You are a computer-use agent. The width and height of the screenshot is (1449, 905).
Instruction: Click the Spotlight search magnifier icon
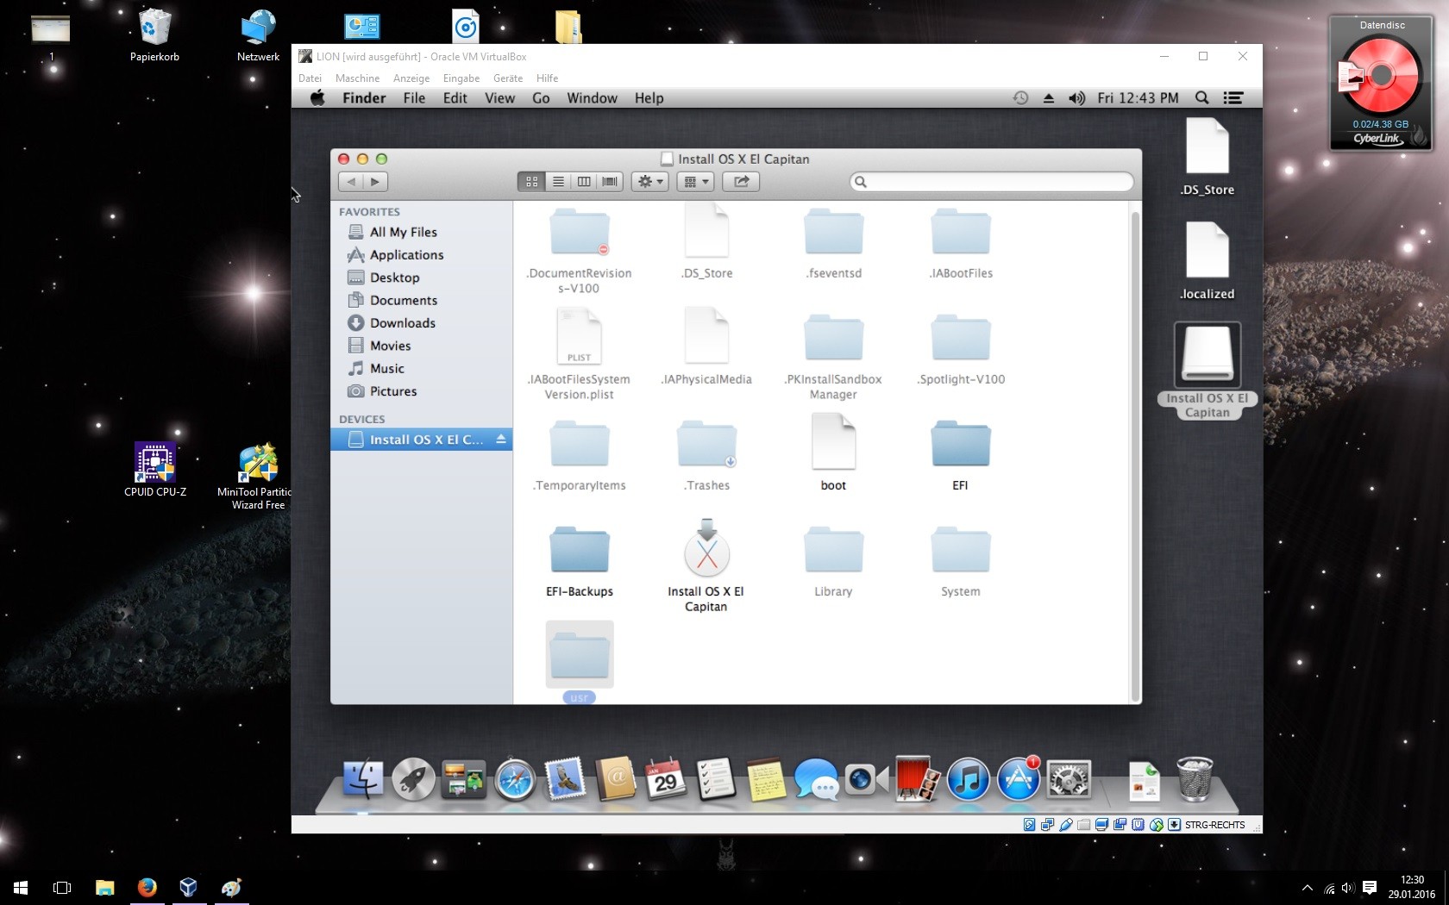coord(1201,98)
